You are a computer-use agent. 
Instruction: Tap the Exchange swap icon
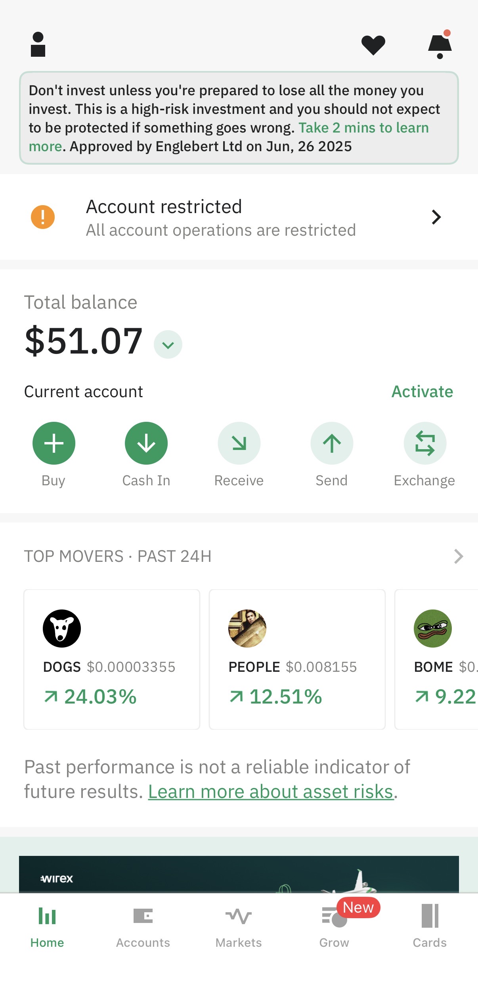[425, 443]
